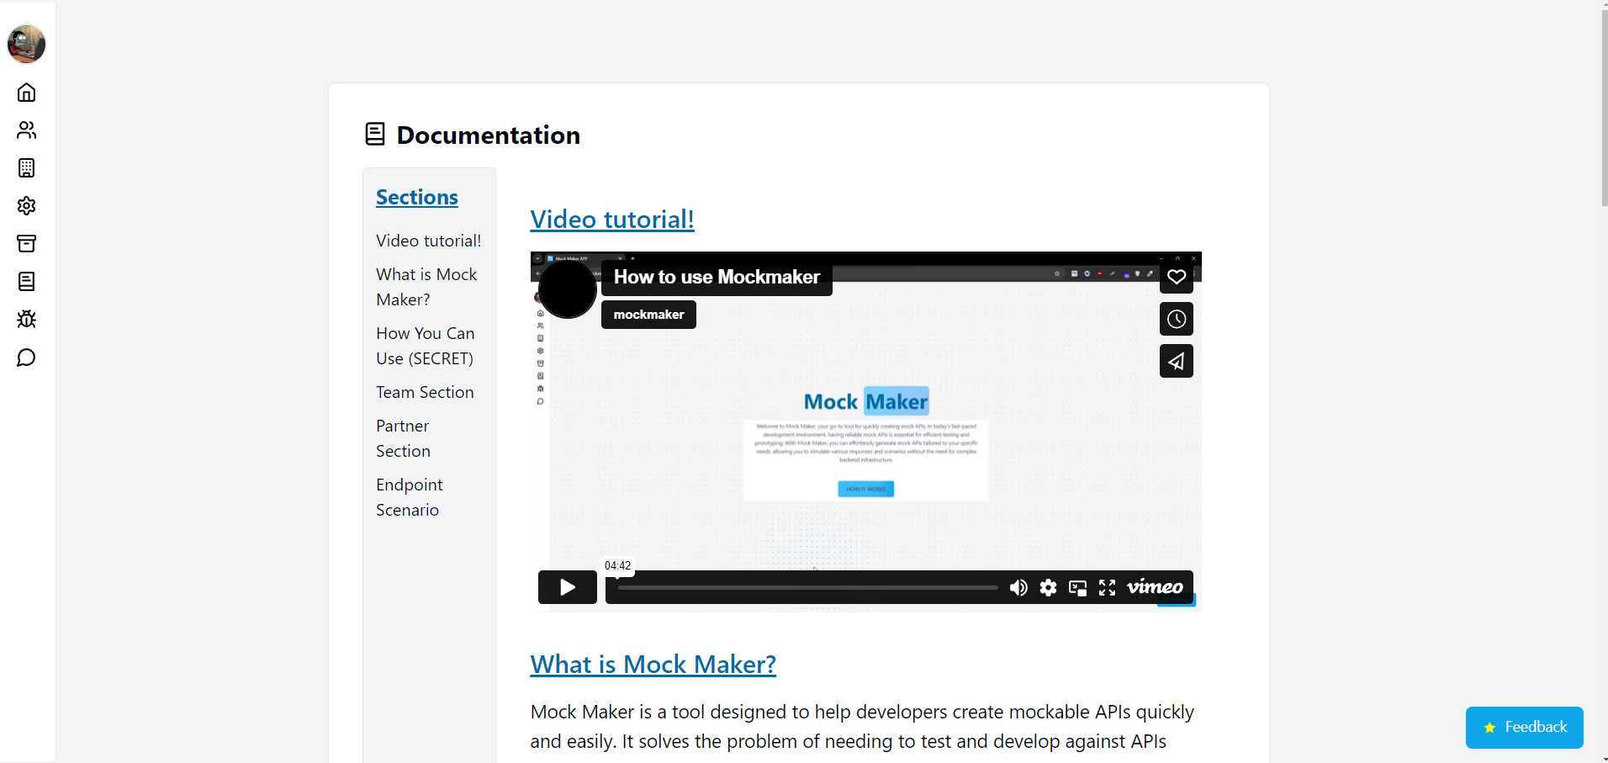Image resolution: width=1608 pixels, height=763 pixels.
Task: Open the What is Mock Maker? heading link
Action: click(653, 665)
